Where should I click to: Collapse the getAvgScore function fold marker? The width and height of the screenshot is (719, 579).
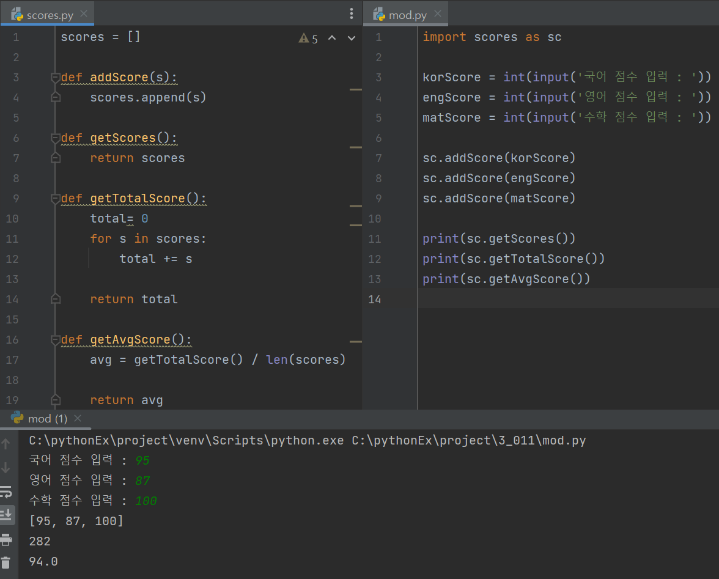pyautogui.click(x=56, y=339)
